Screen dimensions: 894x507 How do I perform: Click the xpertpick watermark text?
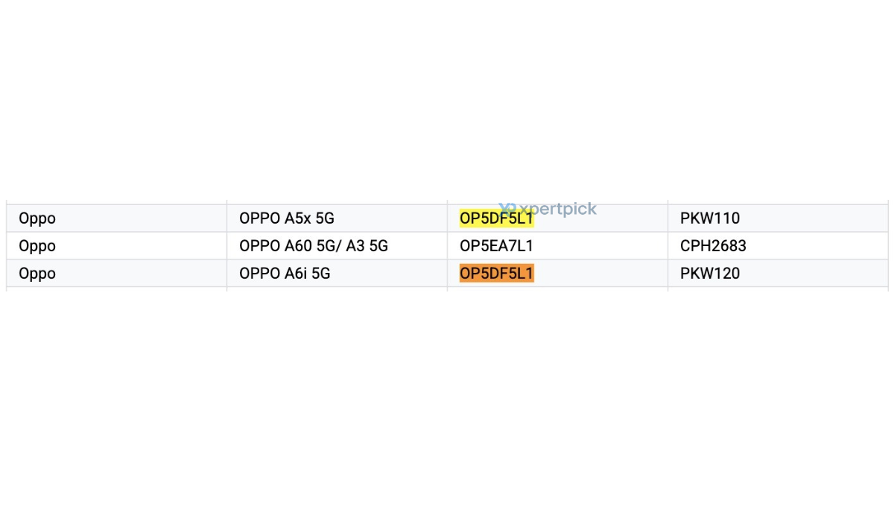tap(557, 209)
